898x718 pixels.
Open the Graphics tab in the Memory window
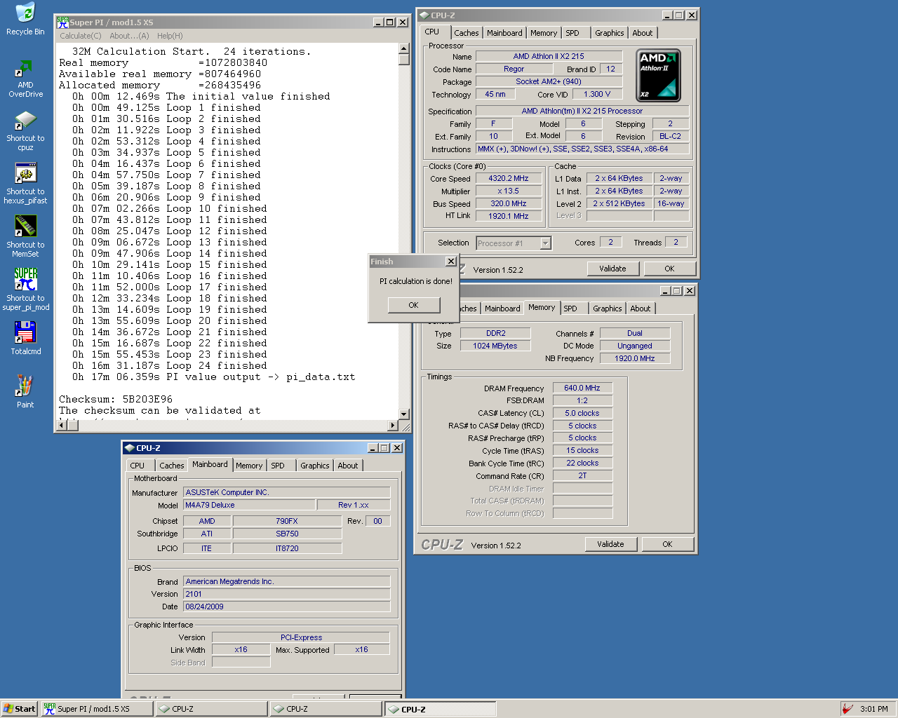click(607, 309)
